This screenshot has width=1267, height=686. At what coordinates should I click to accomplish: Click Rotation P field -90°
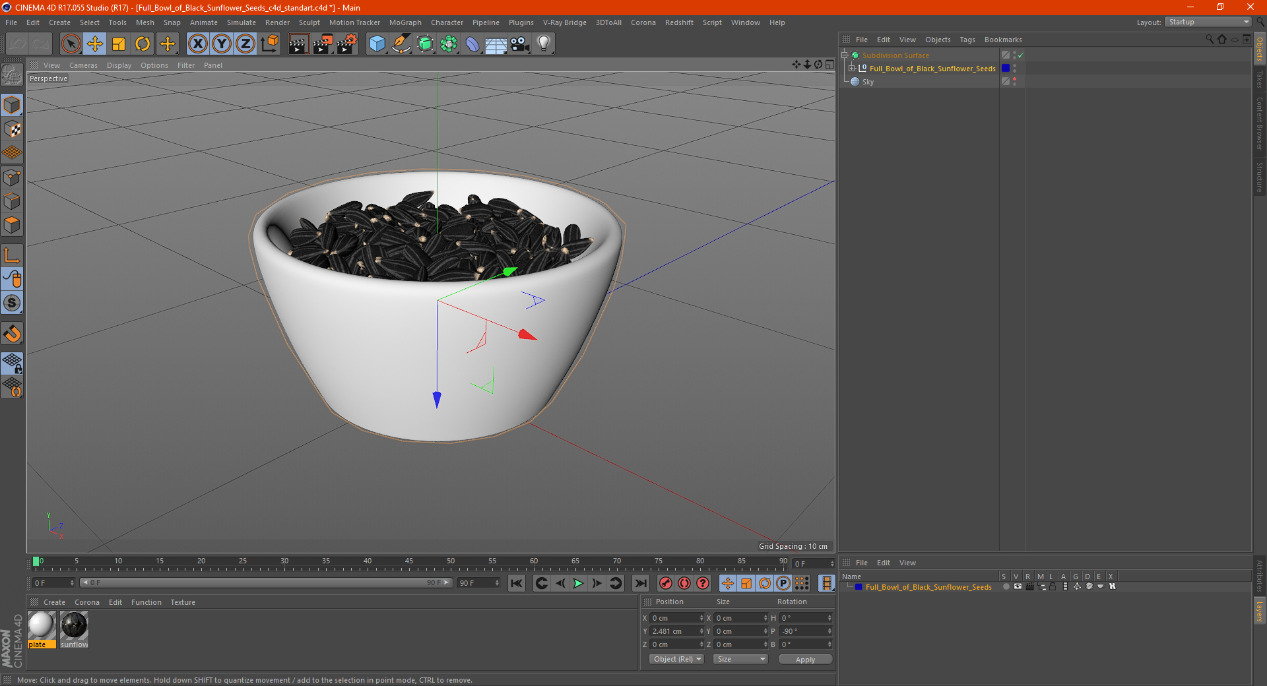(x=806, y=631)
